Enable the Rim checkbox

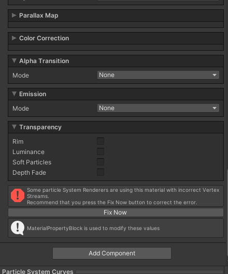coord(101,141)
